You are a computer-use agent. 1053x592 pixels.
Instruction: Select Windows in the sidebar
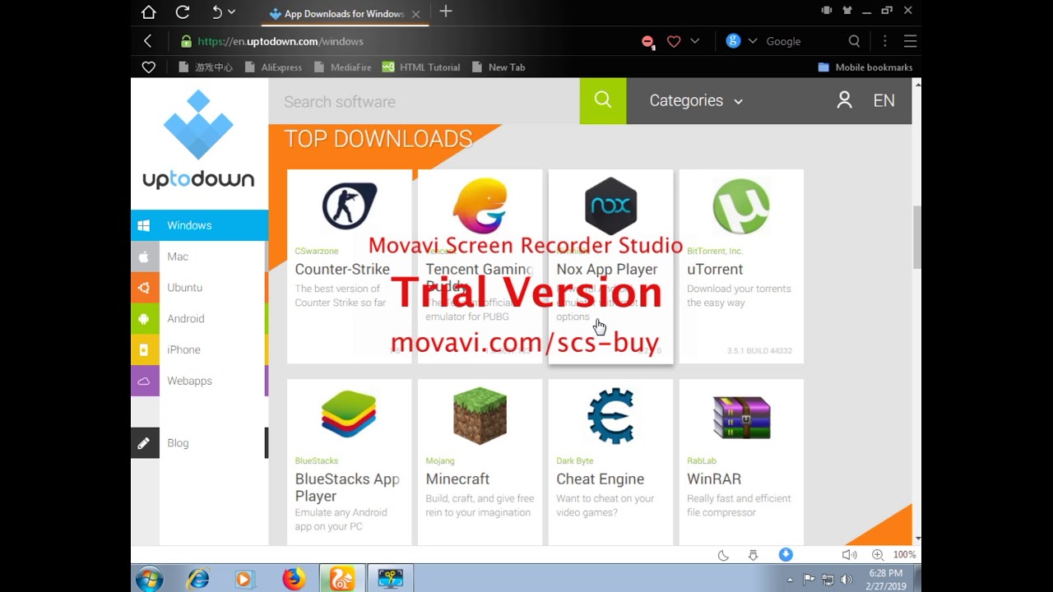199,225
